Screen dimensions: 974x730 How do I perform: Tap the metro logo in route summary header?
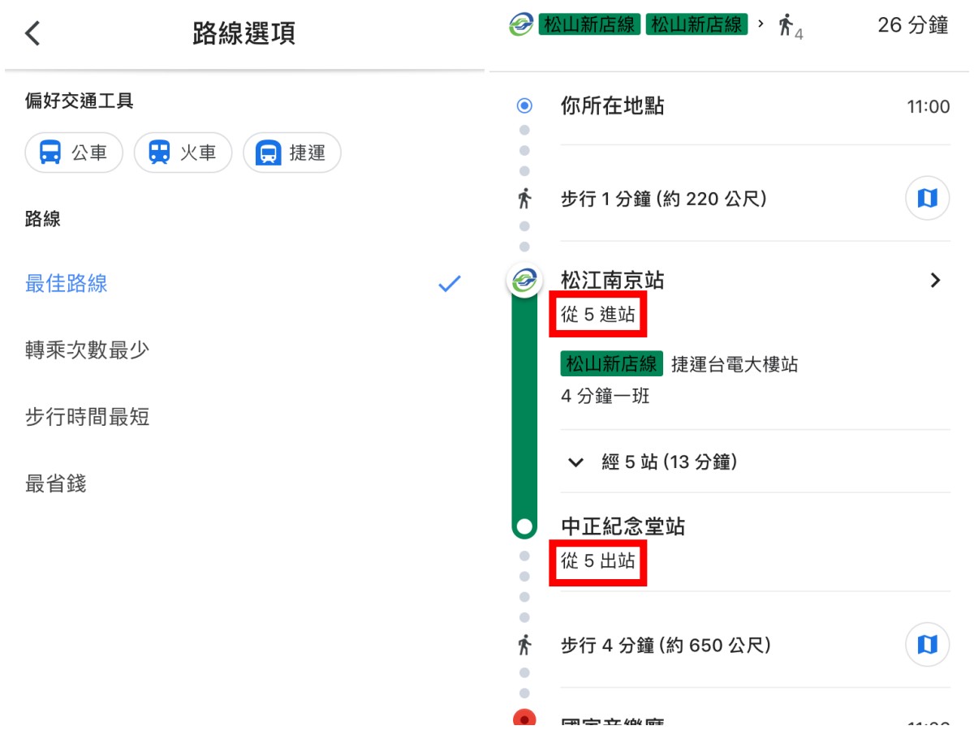pyautogui.click(x=521, y=24)
